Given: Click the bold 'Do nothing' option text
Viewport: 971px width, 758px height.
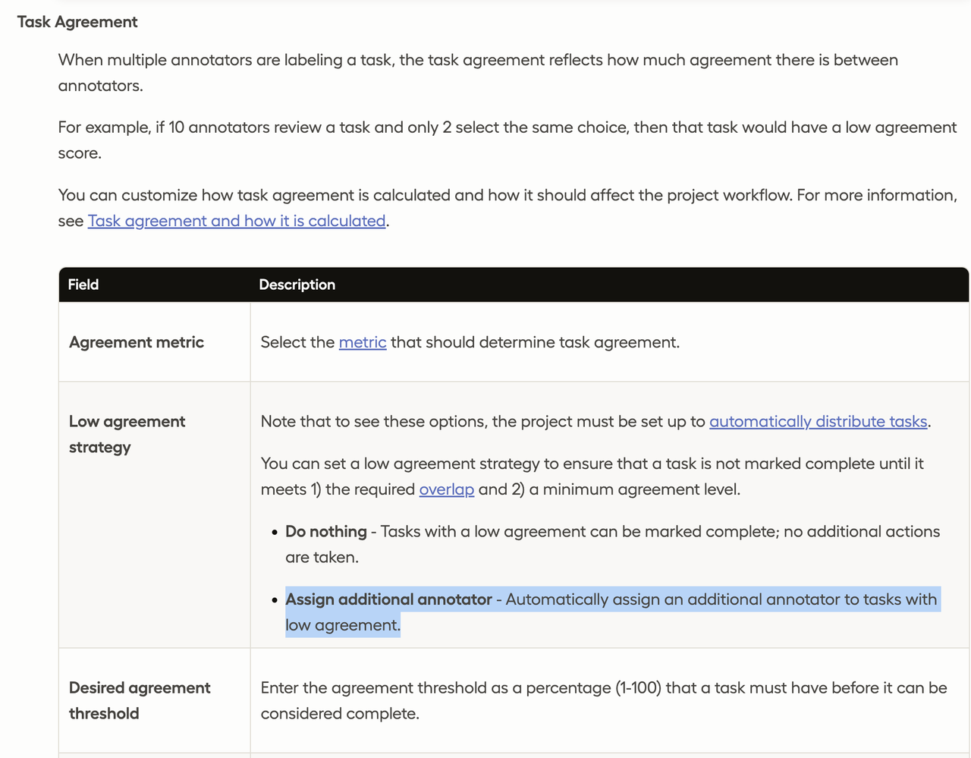Looking at the screenshot, I should coord(326,532).
